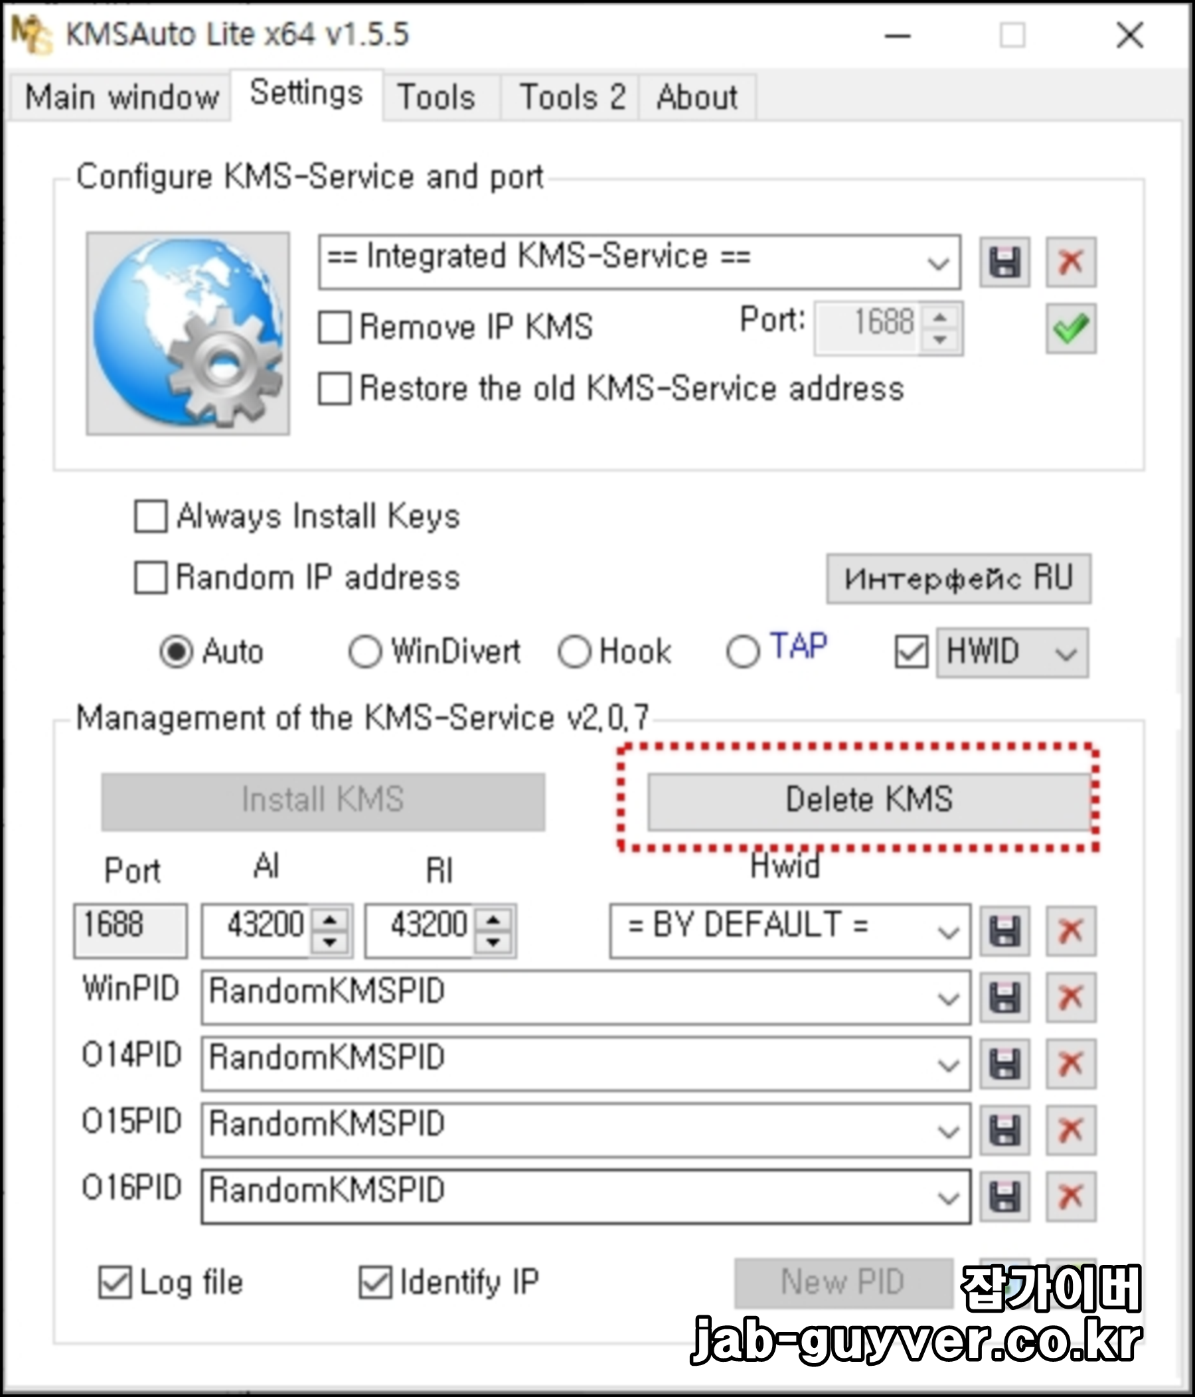This screenshot has width=1195, height=1397.
Task: Decrement the top Port 1688 spinner
Action: 940,341
